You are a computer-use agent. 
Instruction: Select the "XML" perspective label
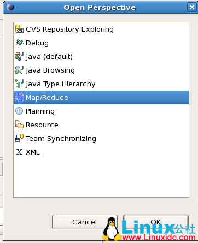[33, 152]
